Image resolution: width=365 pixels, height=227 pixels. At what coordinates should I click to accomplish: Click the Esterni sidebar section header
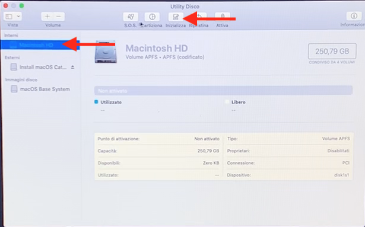(x=12, y=57)
